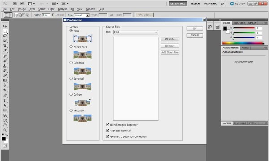Screen dimensions: 269x161
Task: Toggle Quick Mask mode icon
Action: coord(5,146)
